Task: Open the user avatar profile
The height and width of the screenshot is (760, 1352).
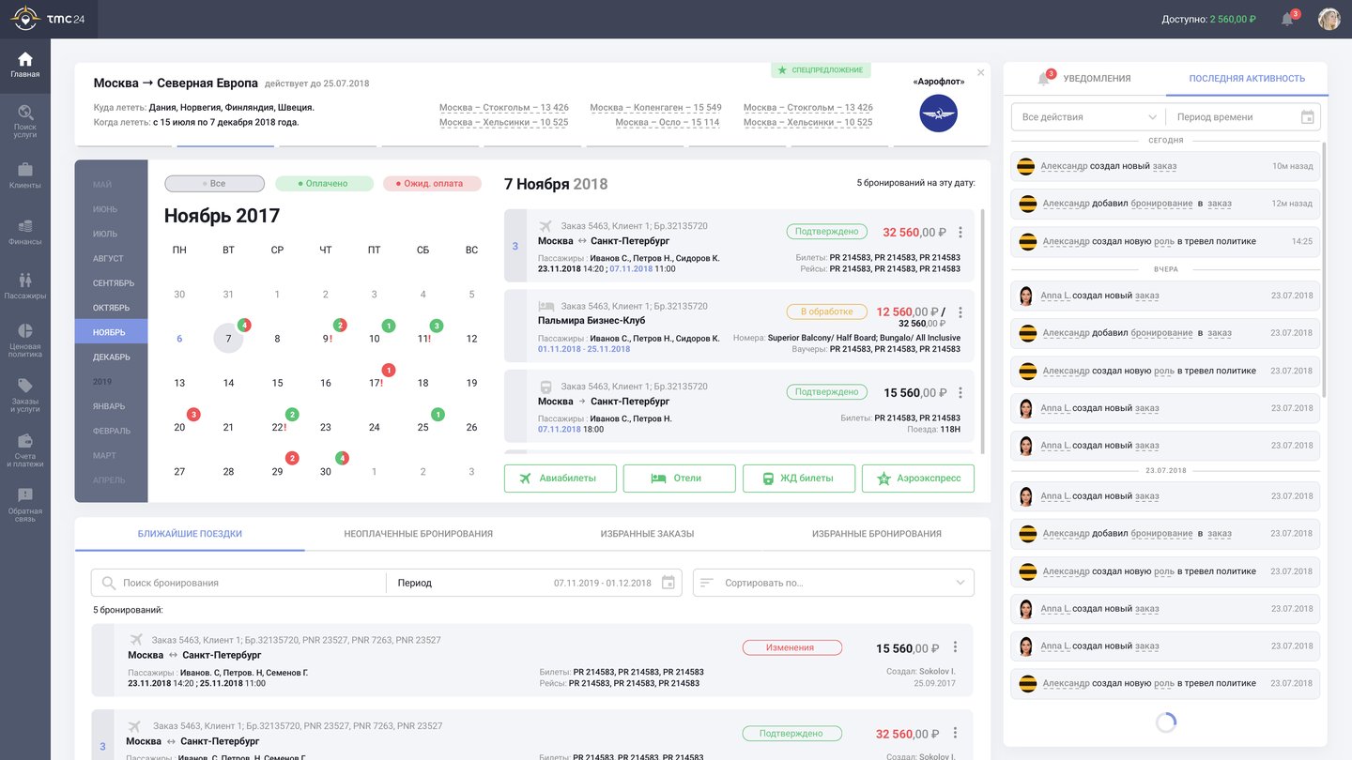Action: (1329, 19)
